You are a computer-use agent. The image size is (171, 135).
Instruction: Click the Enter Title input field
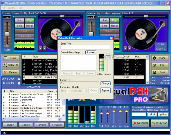coord(85,47)
